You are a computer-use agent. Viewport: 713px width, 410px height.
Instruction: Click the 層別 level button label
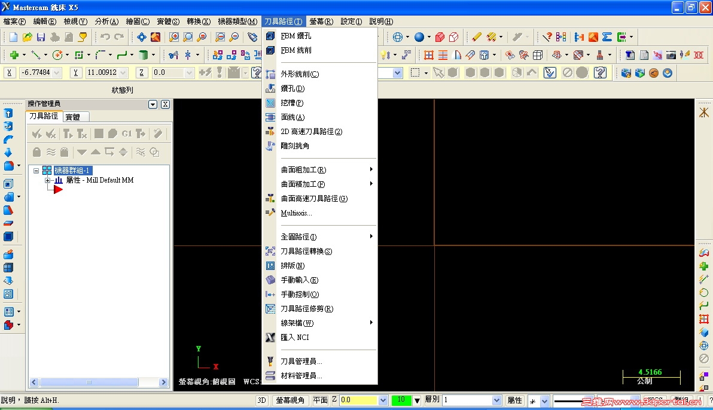432,400
